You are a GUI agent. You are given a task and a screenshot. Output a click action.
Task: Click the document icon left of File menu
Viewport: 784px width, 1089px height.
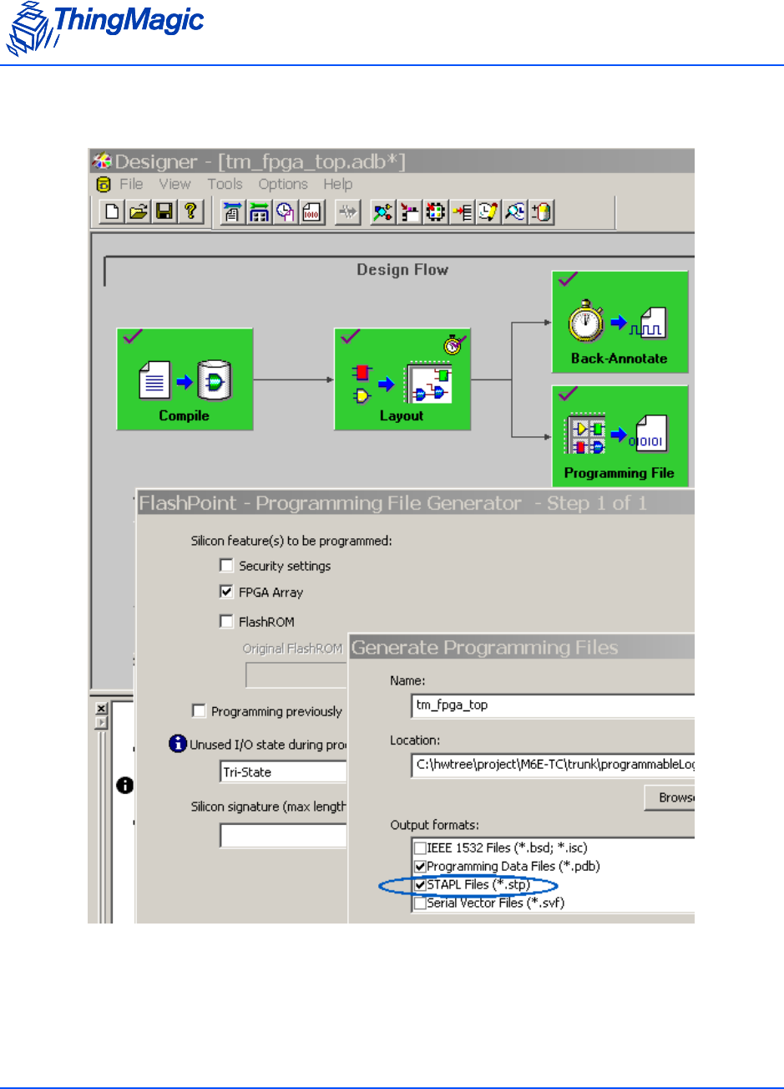(104, 185)
